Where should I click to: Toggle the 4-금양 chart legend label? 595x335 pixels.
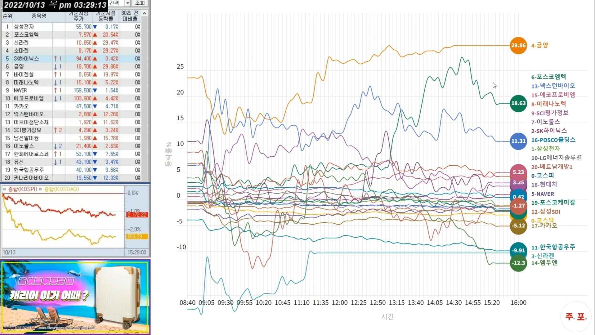[x=539, y=45]
